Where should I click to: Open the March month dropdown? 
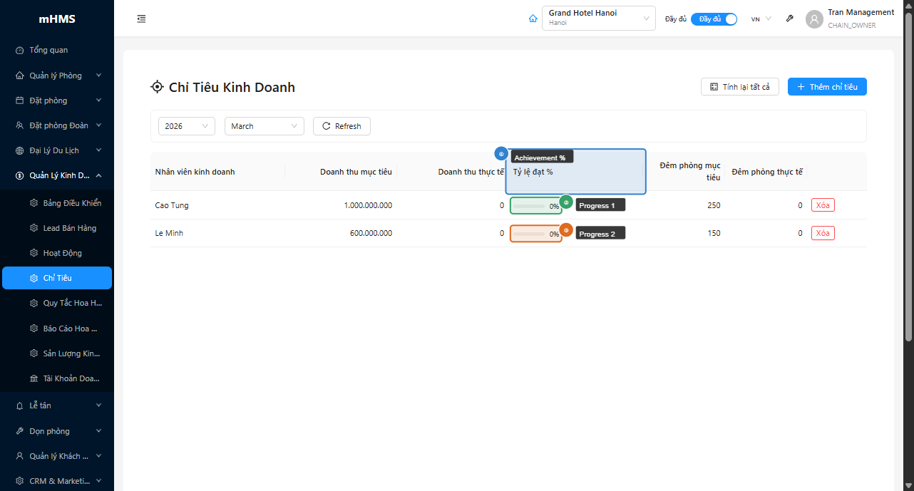coord(264,126)
